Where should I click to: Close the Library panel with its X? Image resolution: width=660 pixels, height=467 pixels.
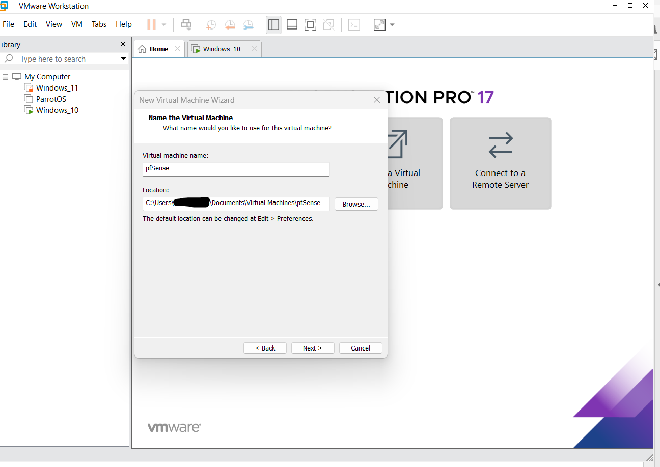pos(123,44)
